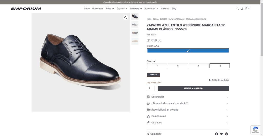263x136 pixels.
Task: Click the Hay existencias stock text
Action: [154, 82]
